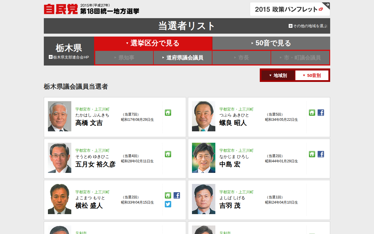Switch to 50音で見る tab

(x=271, y=43)
